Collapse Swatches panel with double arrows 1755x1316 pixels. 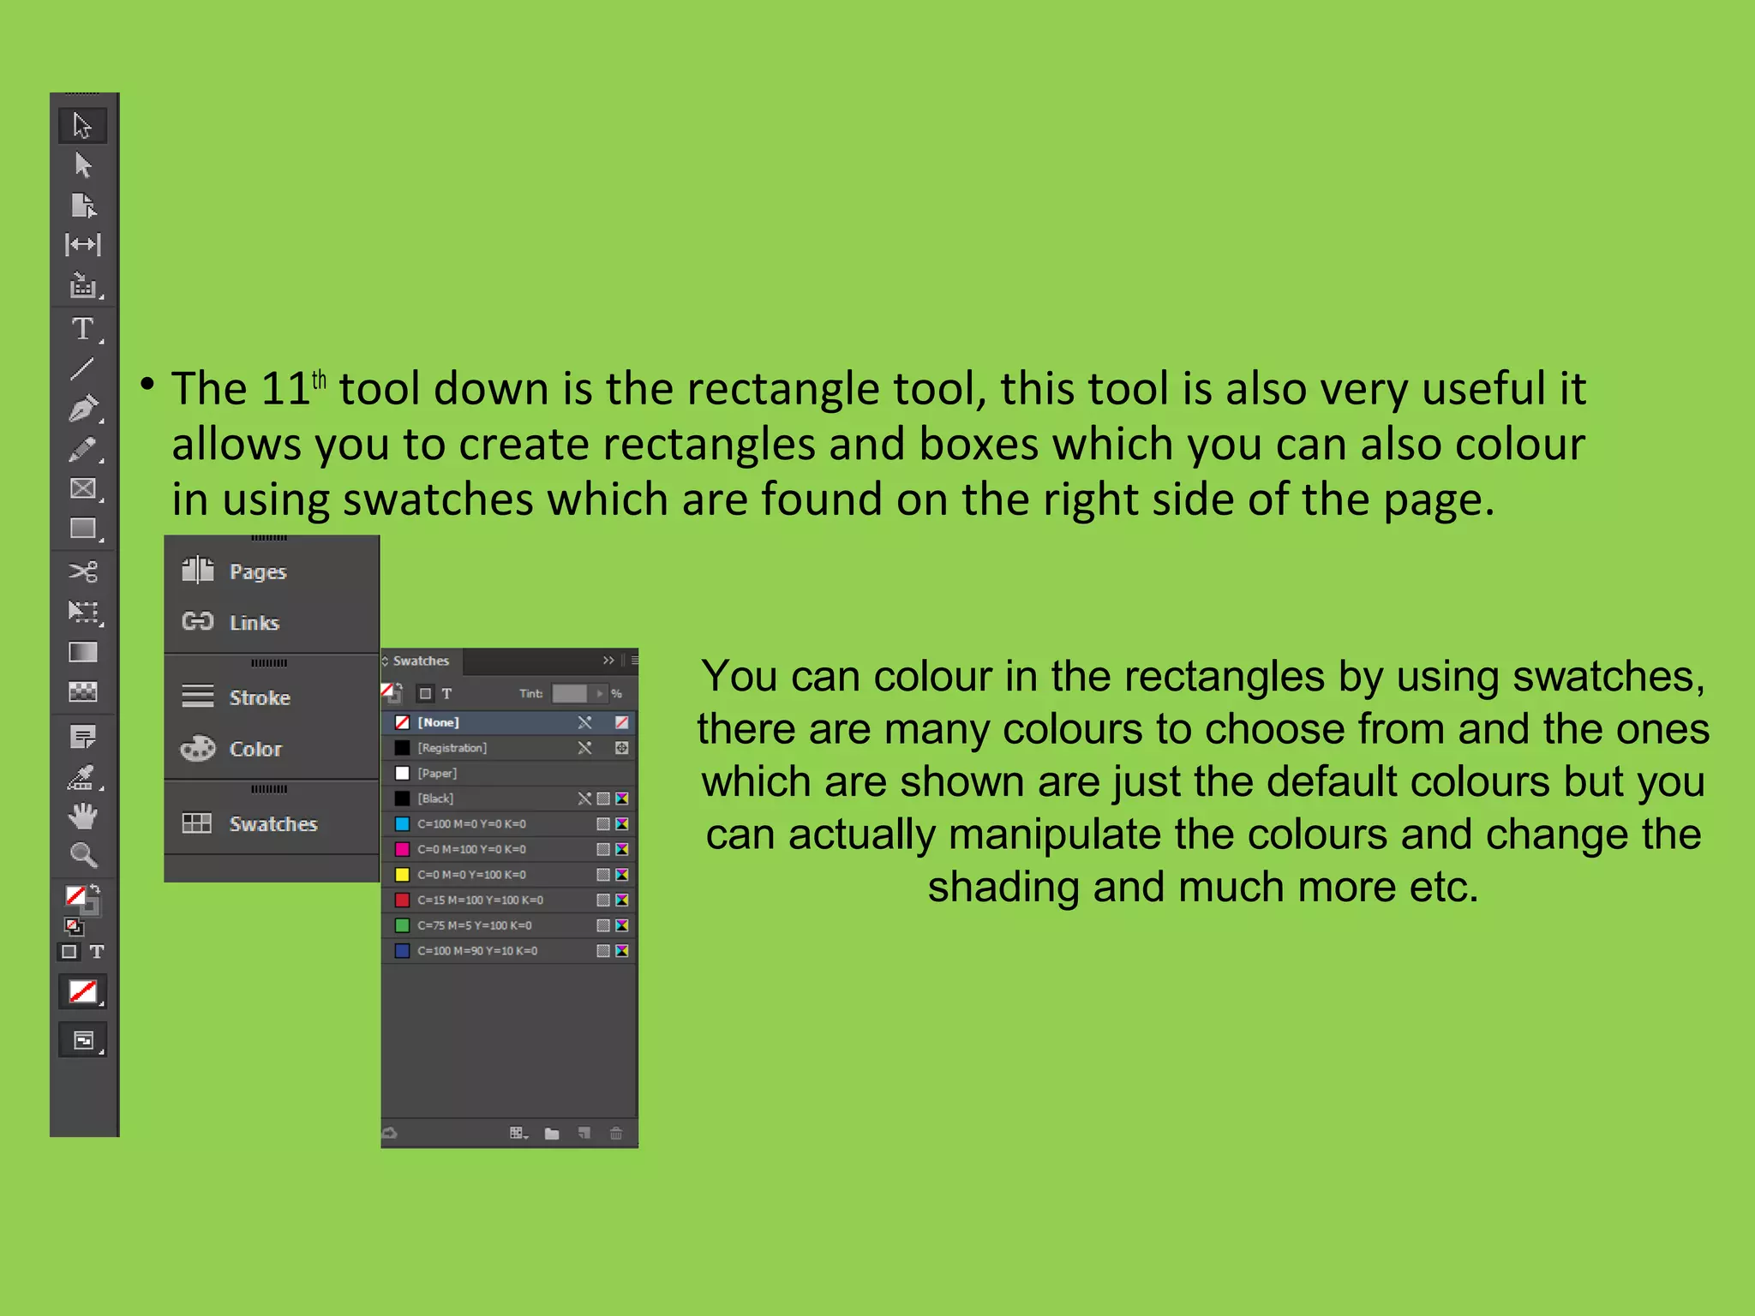tap(608, 661)
